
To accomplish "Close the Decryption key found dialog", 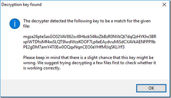I will [x=164, y=5].
